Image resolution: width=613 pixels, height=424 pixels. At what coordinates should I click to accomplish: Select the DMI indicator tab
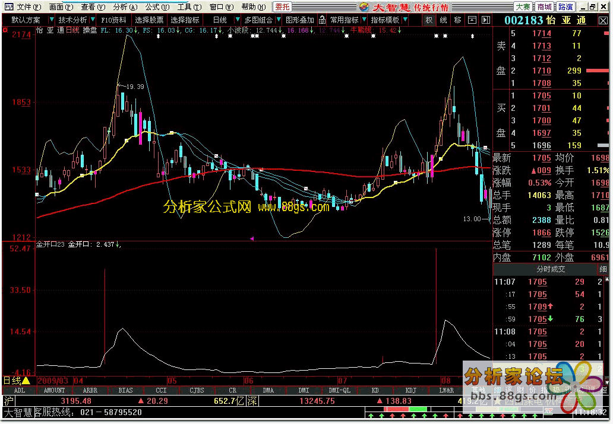click(304, 390)
